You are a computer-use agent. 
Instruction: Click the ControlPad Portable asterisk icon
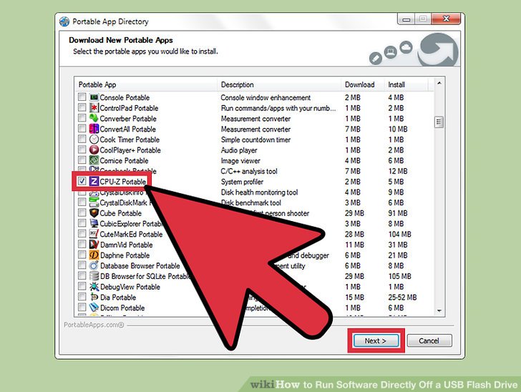coord(94,108)
